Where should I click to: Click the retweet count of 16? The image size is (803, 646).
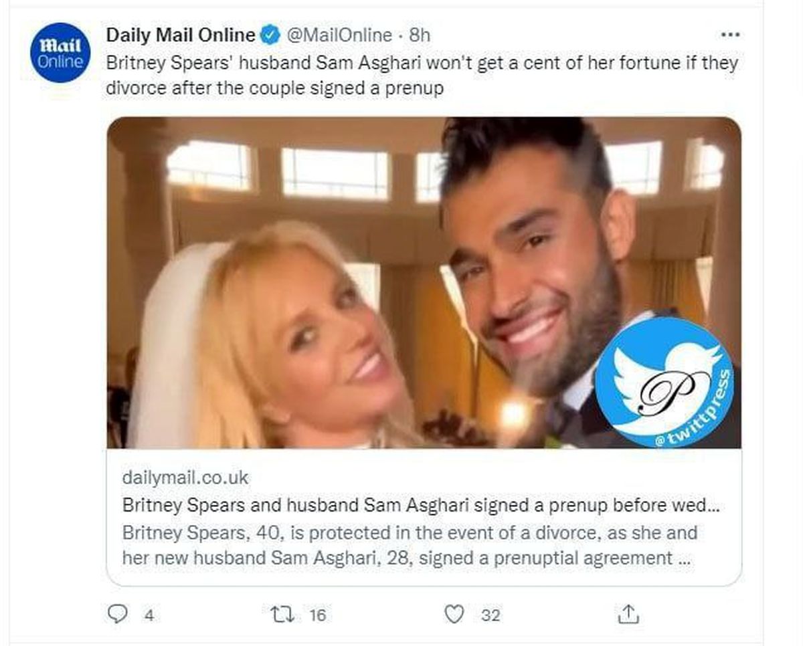(x=318, y=615)
